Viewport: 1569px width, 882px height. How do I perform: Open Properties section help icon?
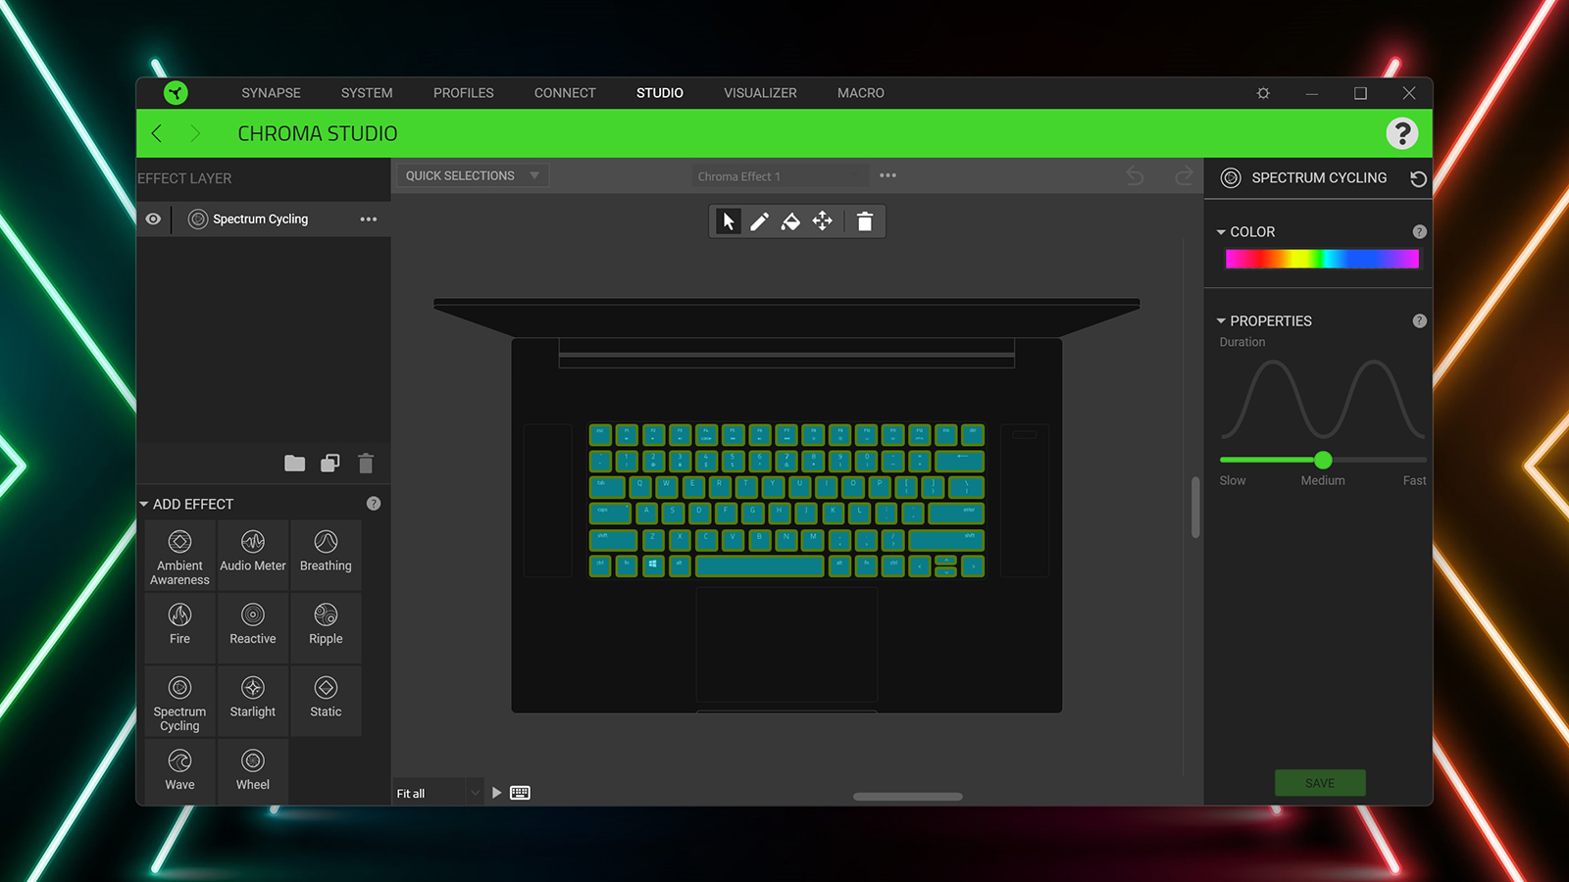(x=1419, y=321)
